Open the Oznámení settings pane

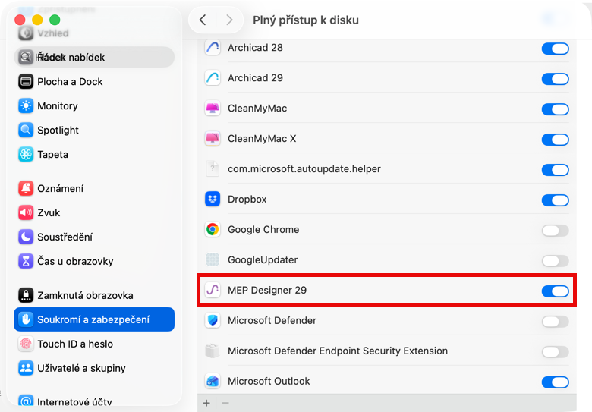60,189
